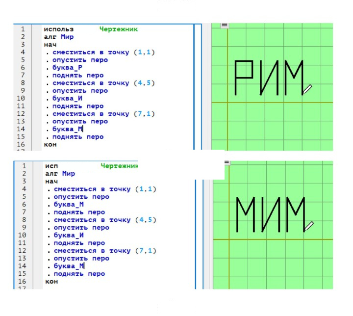Click 'буква_И' in the top editor

(x=67, y=98)
